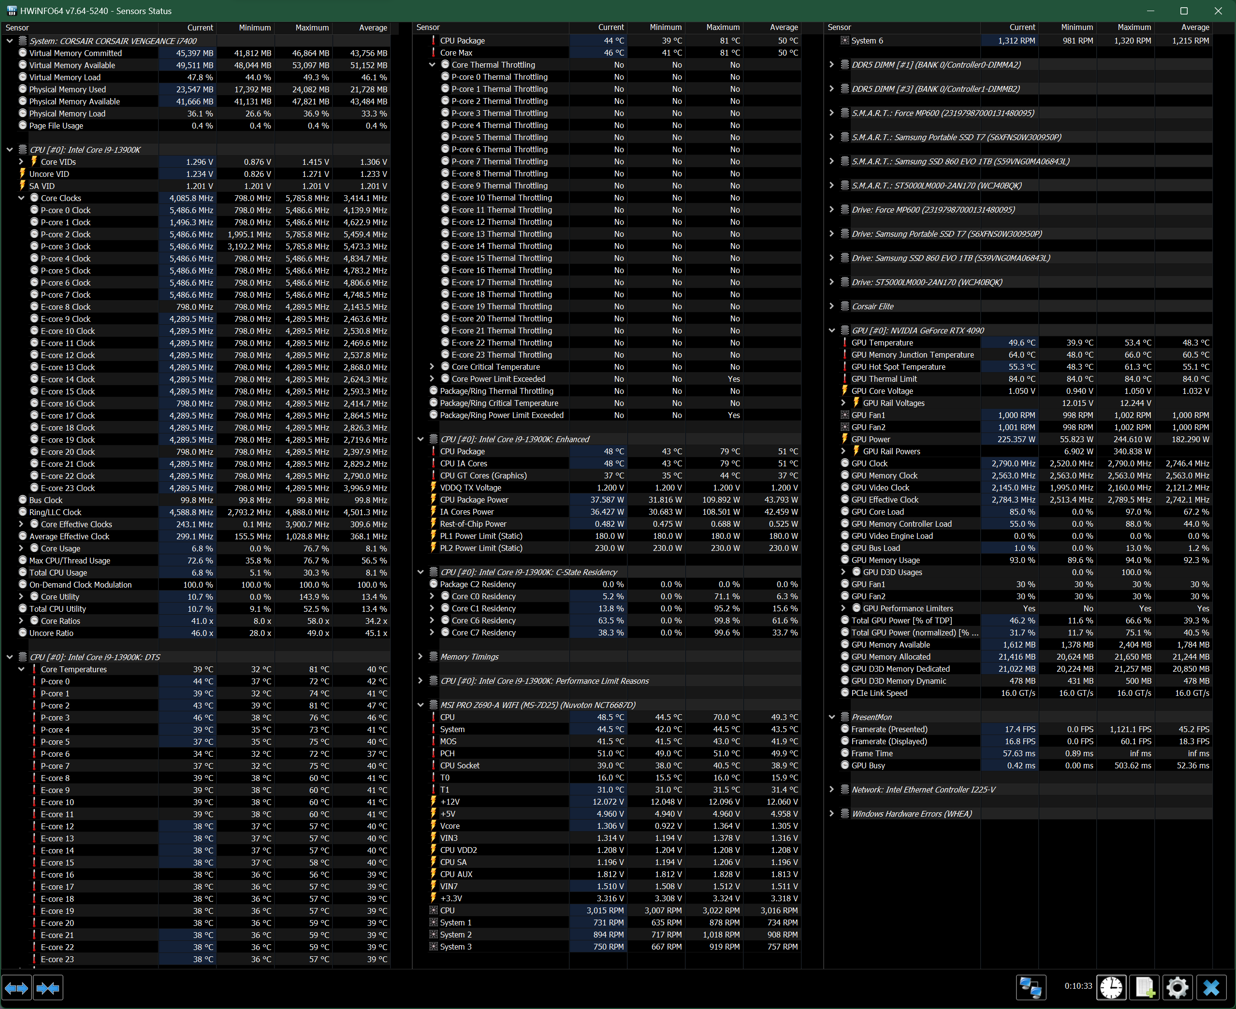Collapse the System: CORSAIR VENGEANCE i7400 group
Image resolution: width=1236 pixels, height=1009 pixels.
pyautogui.click(x=10, y=41)
